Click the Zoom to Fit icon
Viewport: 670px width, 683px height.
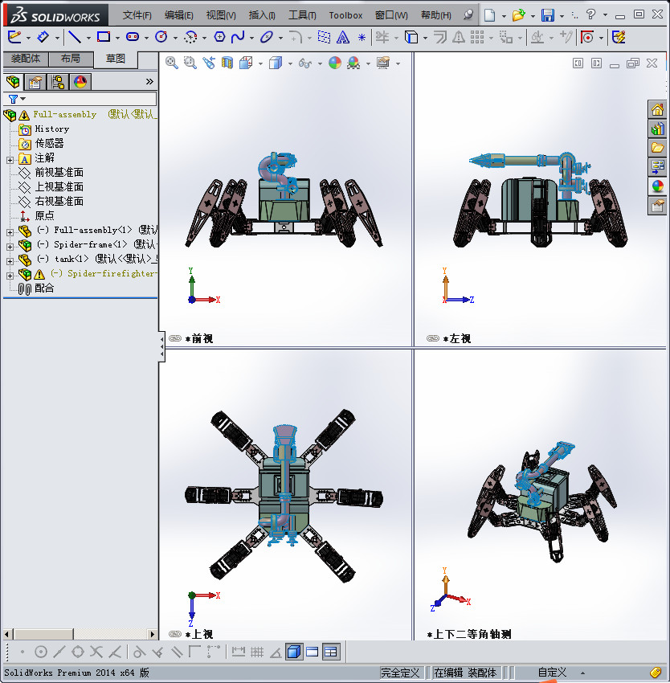[171, 63]
